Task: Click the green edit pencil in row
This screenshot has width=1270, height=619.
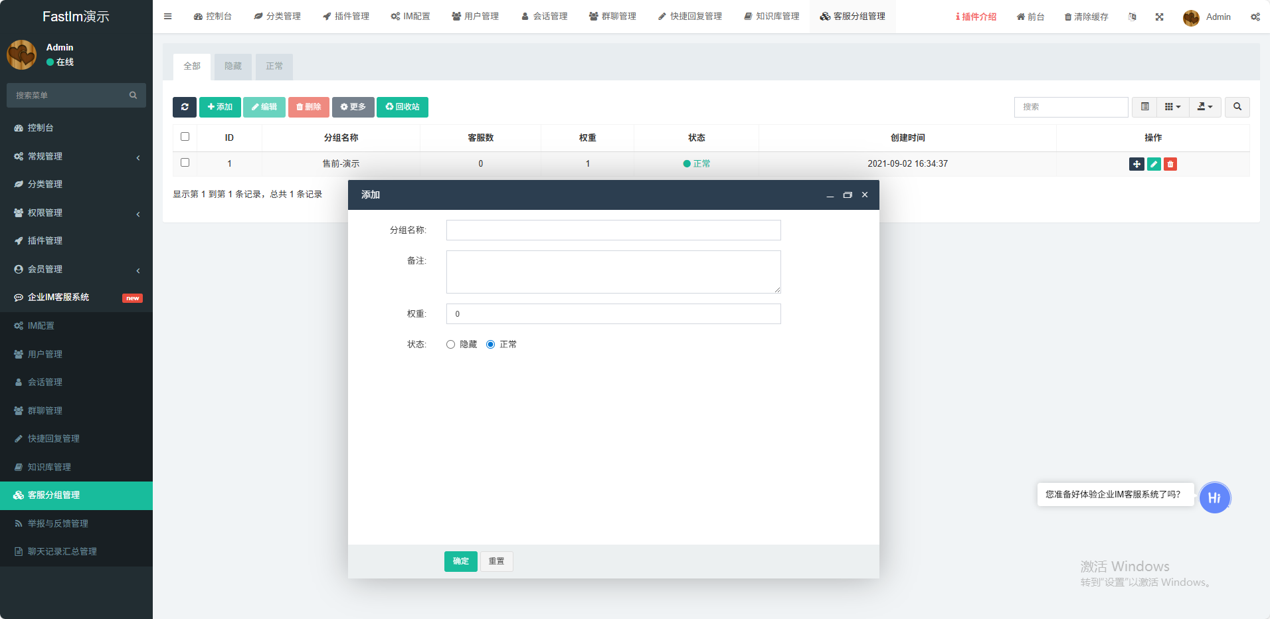Action: point(1154,164)
